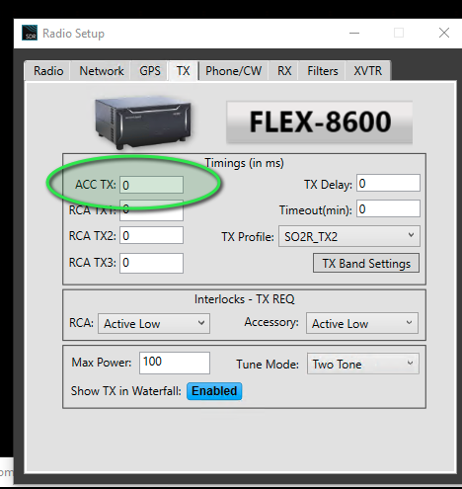
Task: Switch to the Radio tab
Action: pyautogui.click(x=48, y=71)
